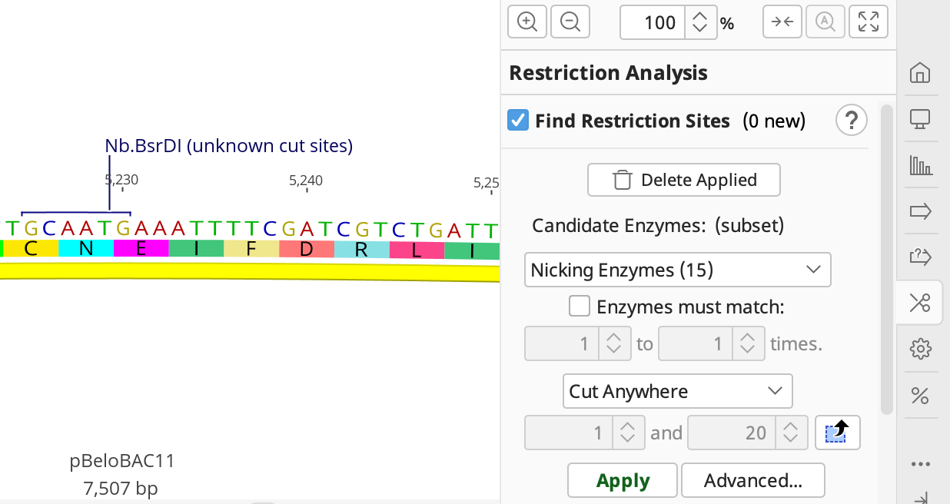Click the fit-to-width arrows icon
The width and height of the screenshot is (950, 504).
click(x=782, y=22)
